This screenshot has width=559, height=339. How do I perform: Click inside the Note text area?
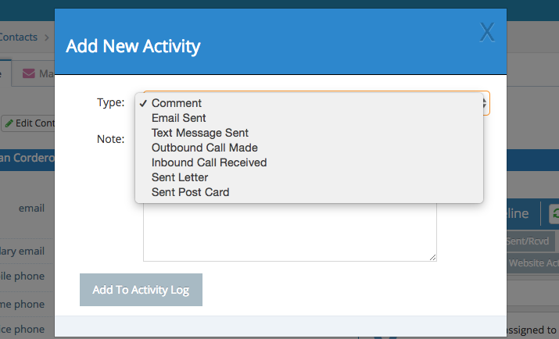[x=289, y=234]
